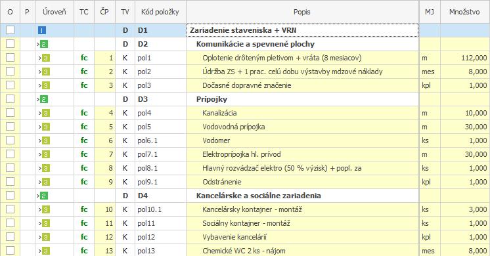Check the box for row pol1

point(10,58)
